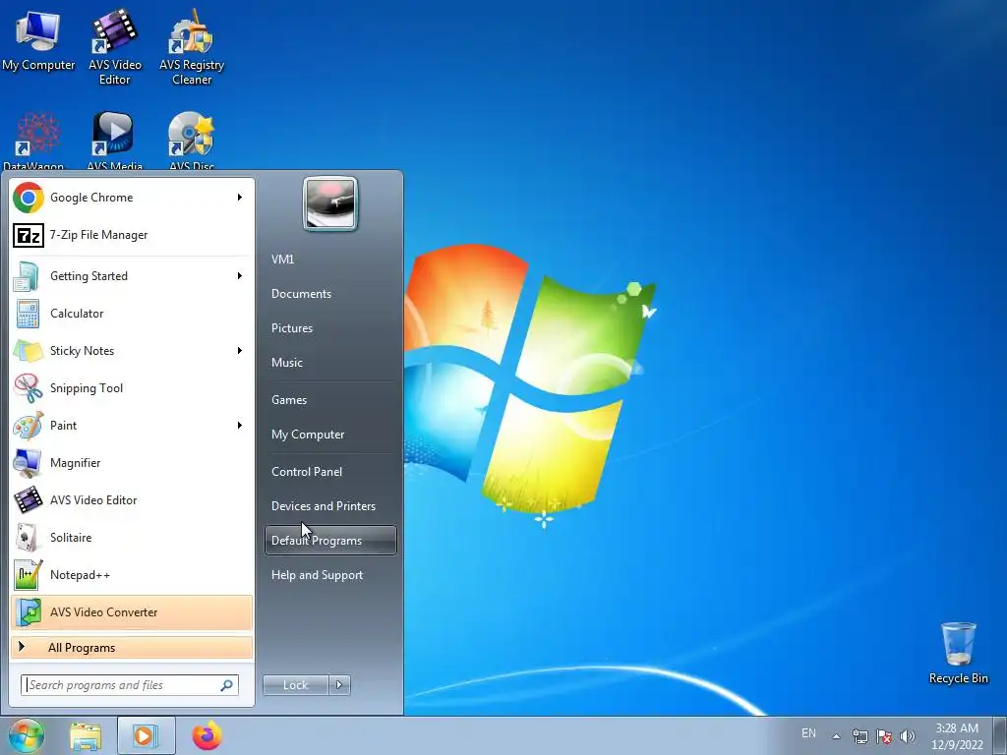The height and width of the screenshot is (755, 1007).
Task: Click the search magnifier icon
Action: (x=227, y=685)
